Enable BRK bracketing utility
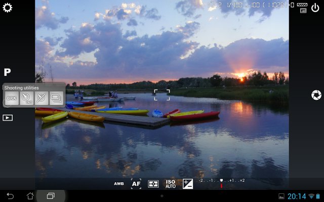Image resolution: width=324 pixels, height=202 pixels. tap(12, 98)
